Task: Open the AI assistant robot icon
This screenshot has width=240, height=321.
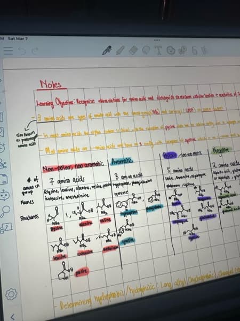Action: tap(5, 195)
